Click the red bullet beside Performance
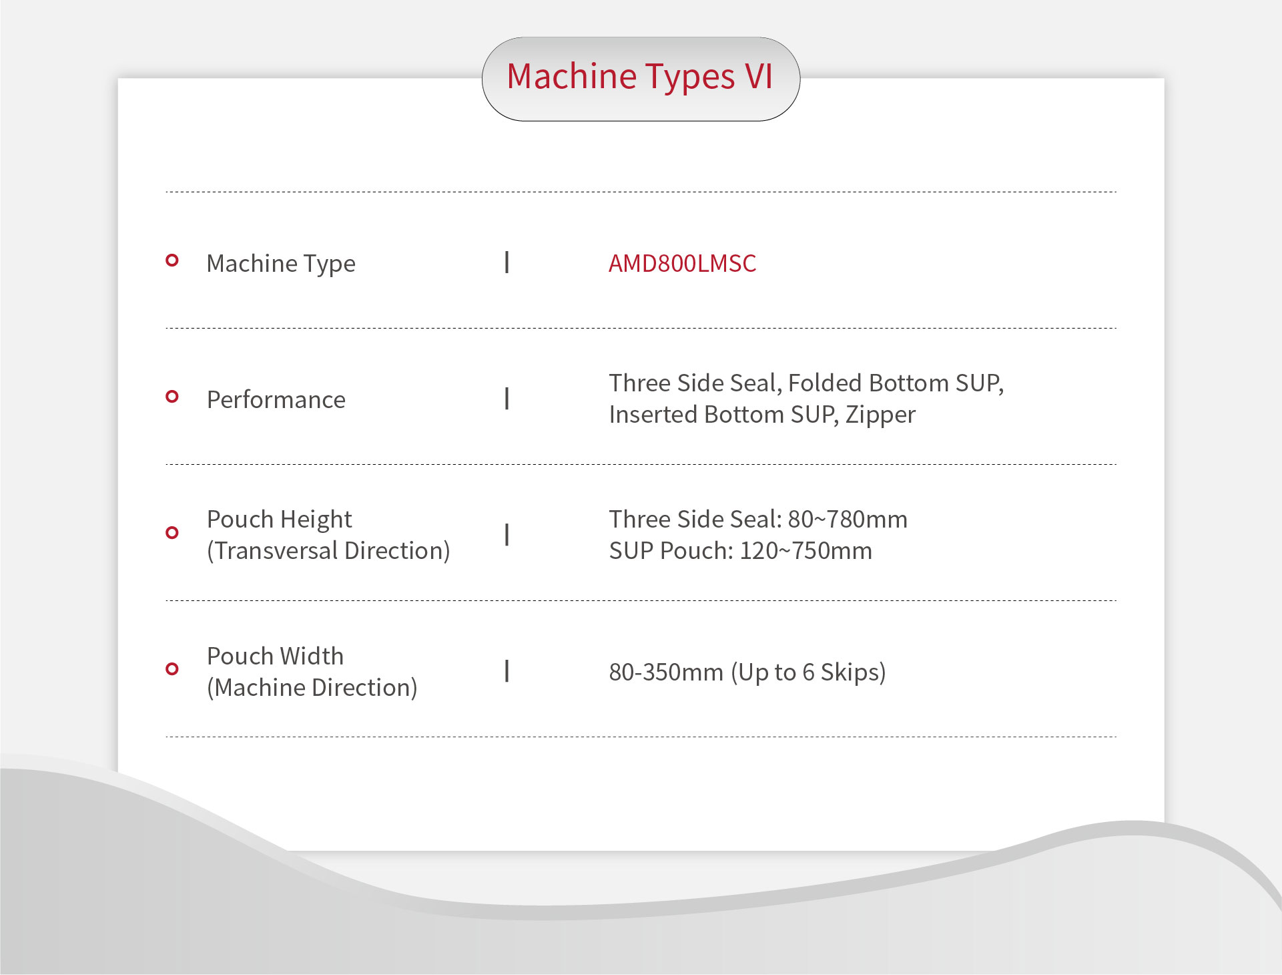Image resolution: width=1282 pixels, height=975 pixels. [x=172, y=397]
